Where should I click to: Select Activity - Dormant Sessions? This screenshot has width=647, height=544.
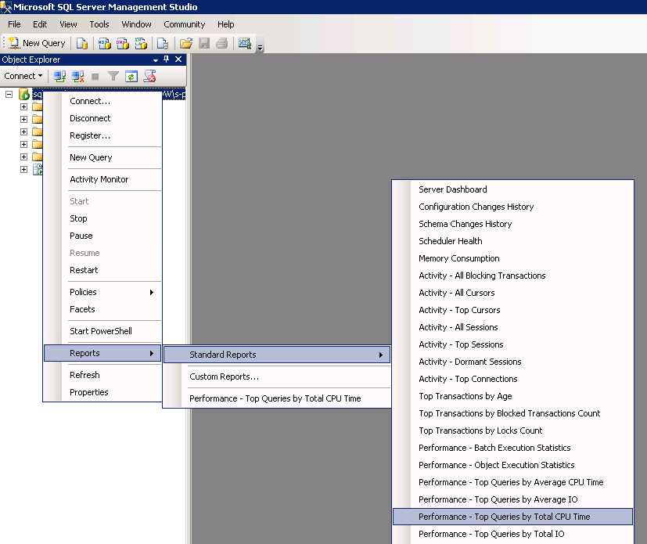point(512,362)
